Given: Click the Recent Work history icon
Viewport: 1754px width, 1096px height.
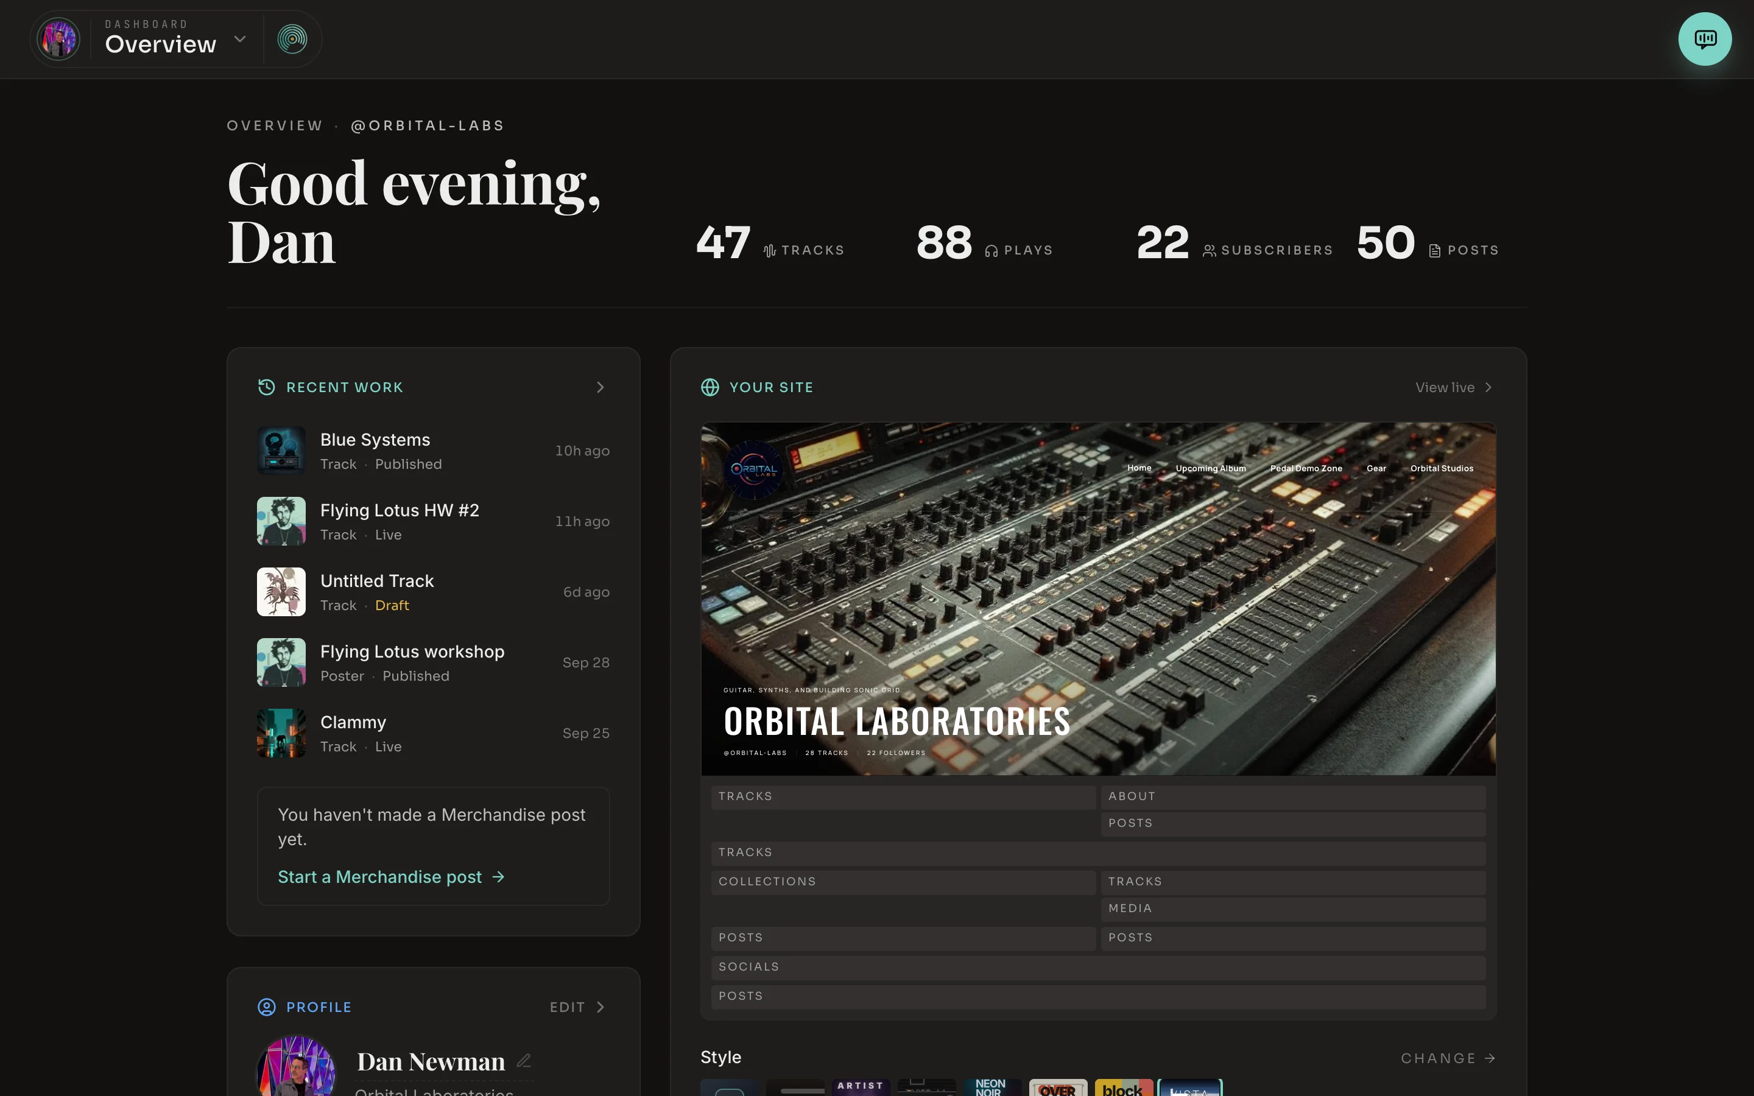Looking at the screenshot, I should point(267,387).
